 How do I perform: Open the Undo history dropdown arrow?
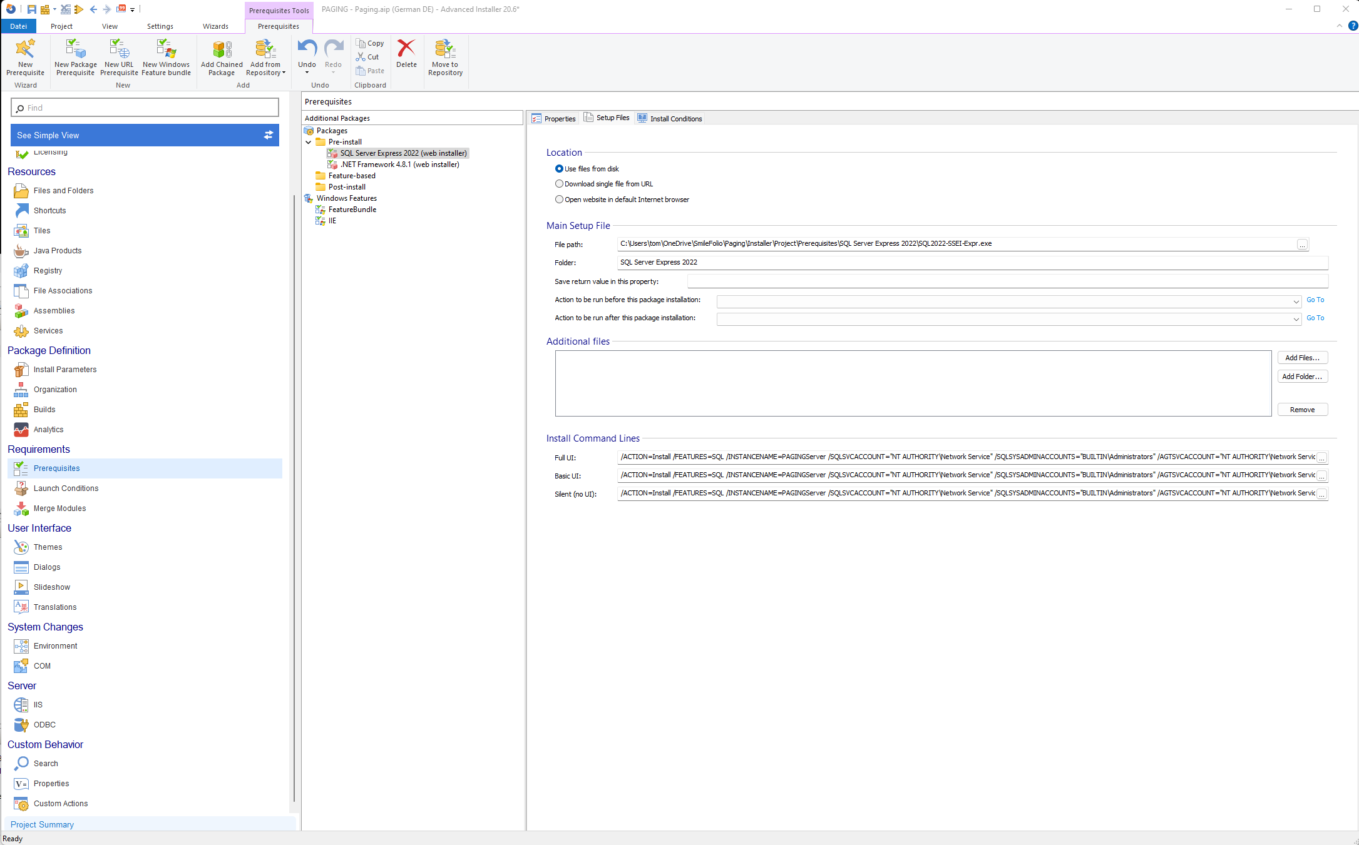[x=307, y=73]
